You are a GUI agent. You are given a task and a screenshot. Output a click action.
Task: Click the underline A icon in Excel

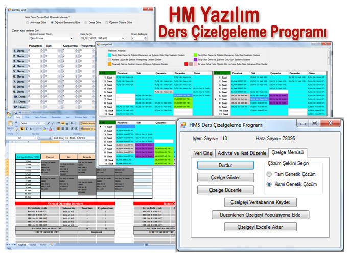(x=31, y=128)
